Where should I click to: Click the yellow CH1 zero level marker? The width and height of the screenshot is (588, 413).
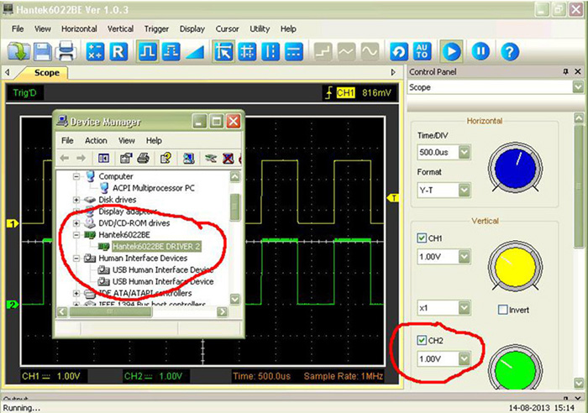point(13,224)
